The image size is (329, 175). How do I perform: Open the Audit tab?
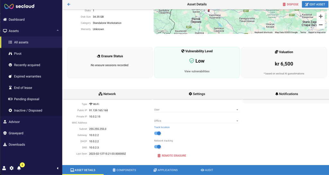207,170
